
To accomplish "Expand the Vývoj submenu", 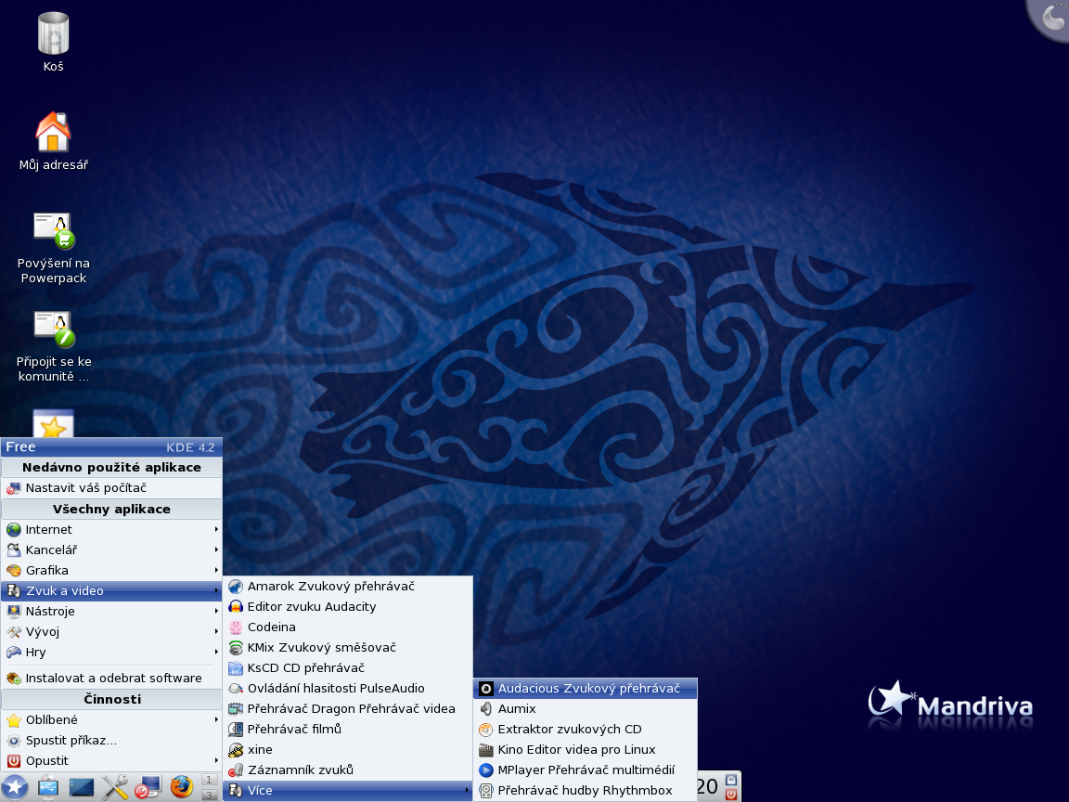I will coord(111,632).
